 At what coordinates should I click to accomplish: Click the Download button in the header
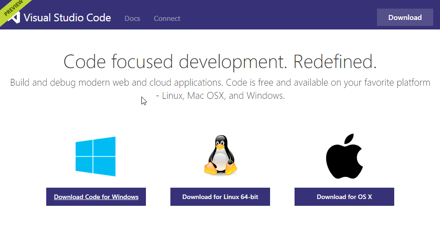[405, 17]
